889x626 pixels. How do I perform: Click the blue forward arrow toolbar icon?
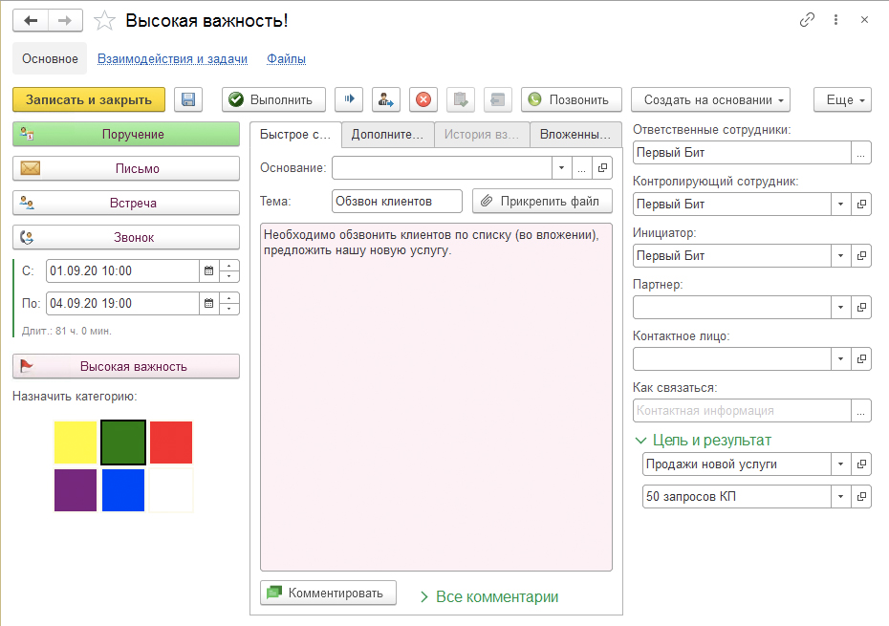(349, 99)
